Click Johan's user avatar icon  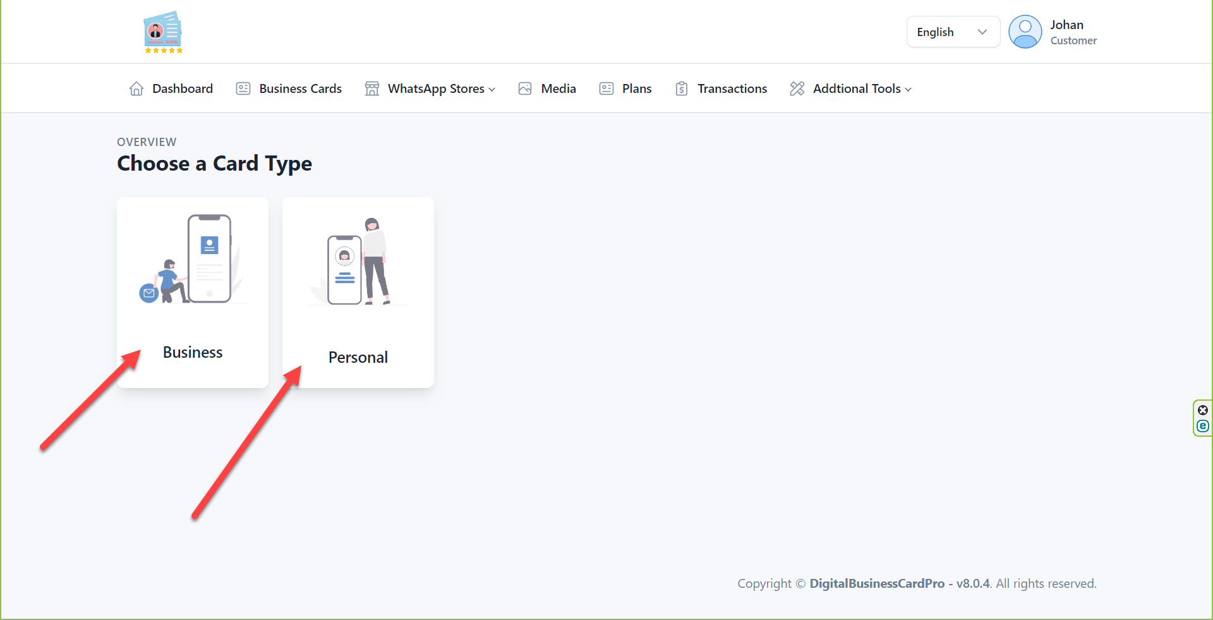tap(1025, 32)
